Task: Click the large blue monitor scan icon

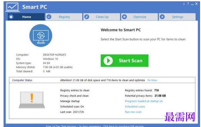Action: [x=41, y=35]
